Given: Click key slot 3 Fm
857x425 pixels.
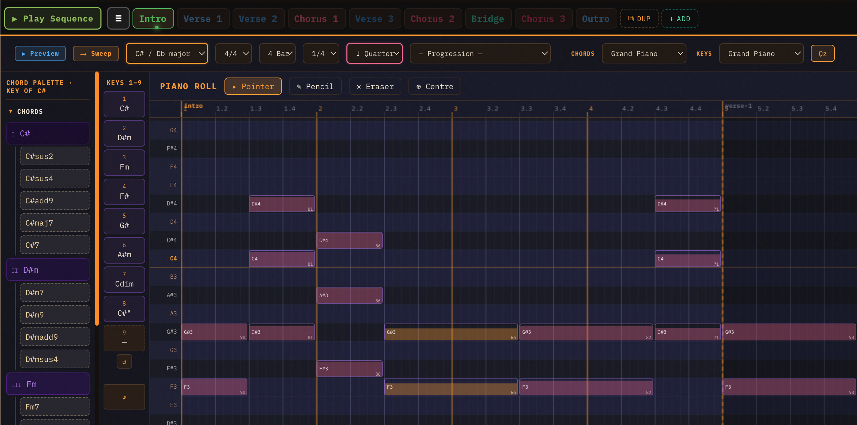Looking at the screenshot, I should pos(124,162).
